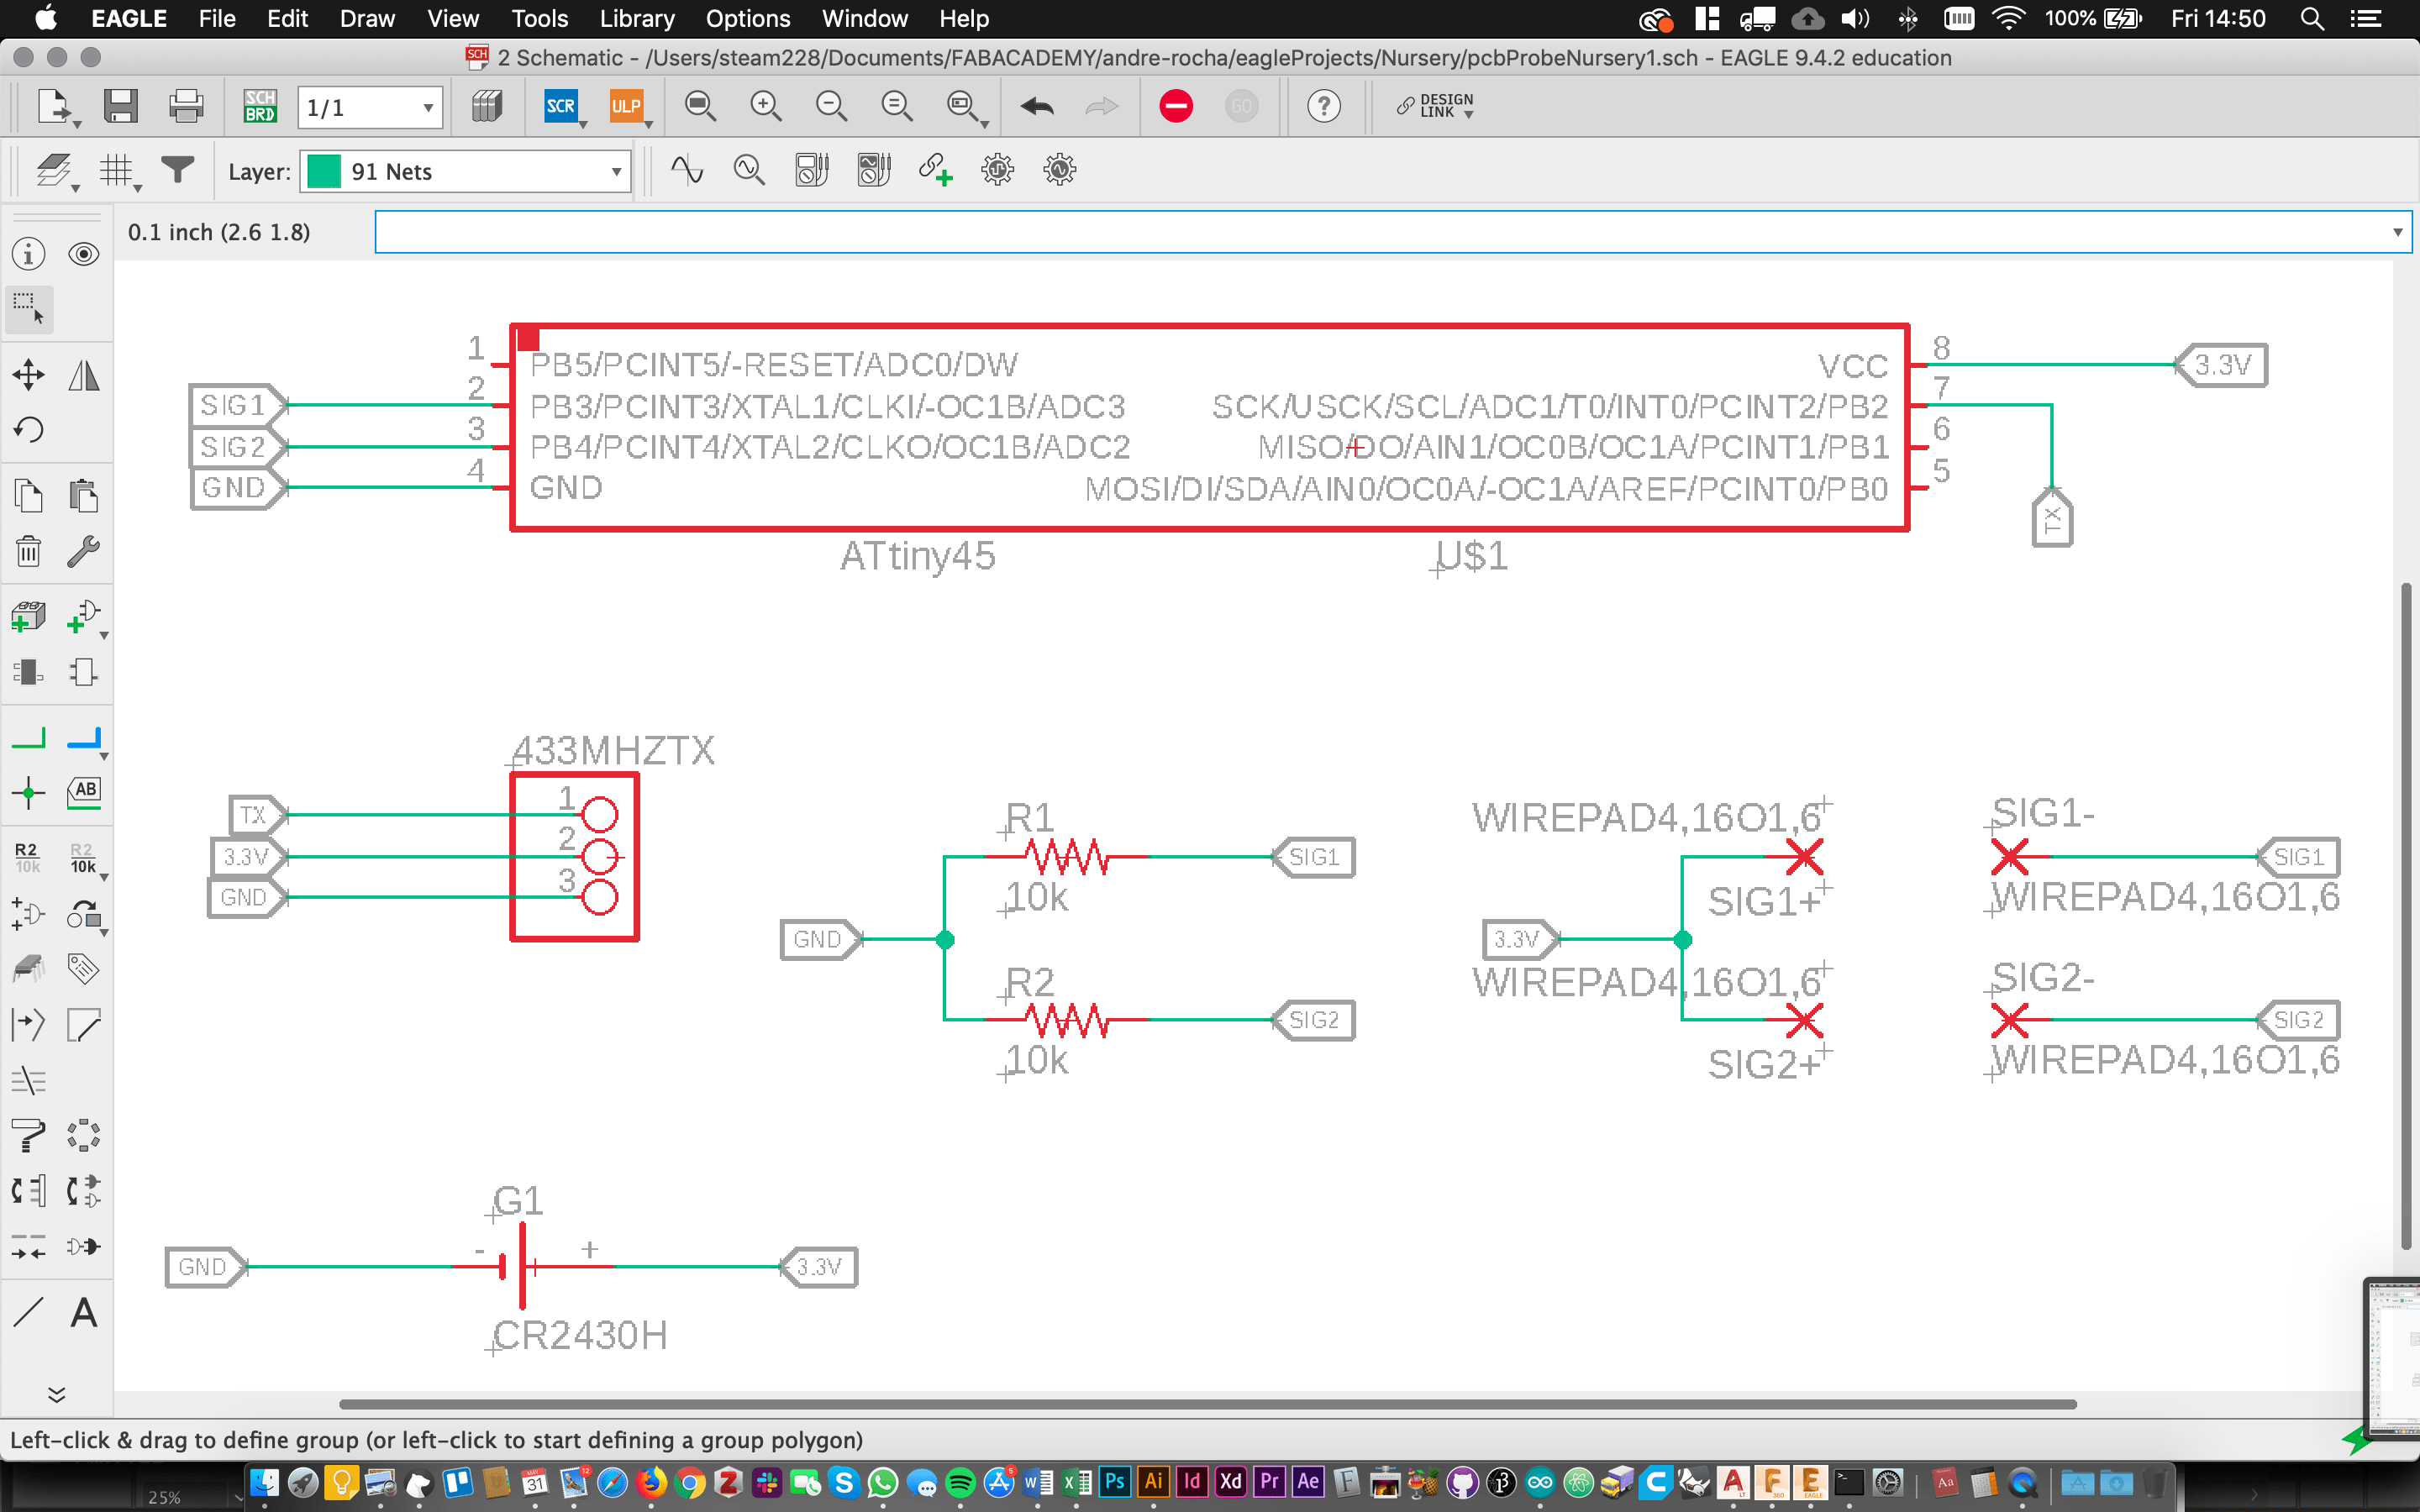Open the View menu
Screen dimensions: 2420x1512
(x=453, y=18)
